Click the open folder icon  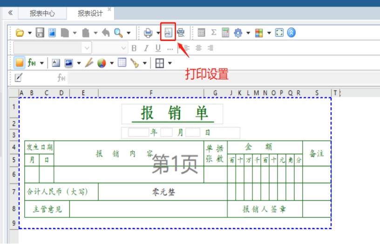click(x=20, y=33)
